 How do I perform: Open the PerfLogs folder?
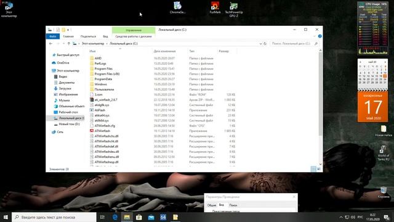100,64
